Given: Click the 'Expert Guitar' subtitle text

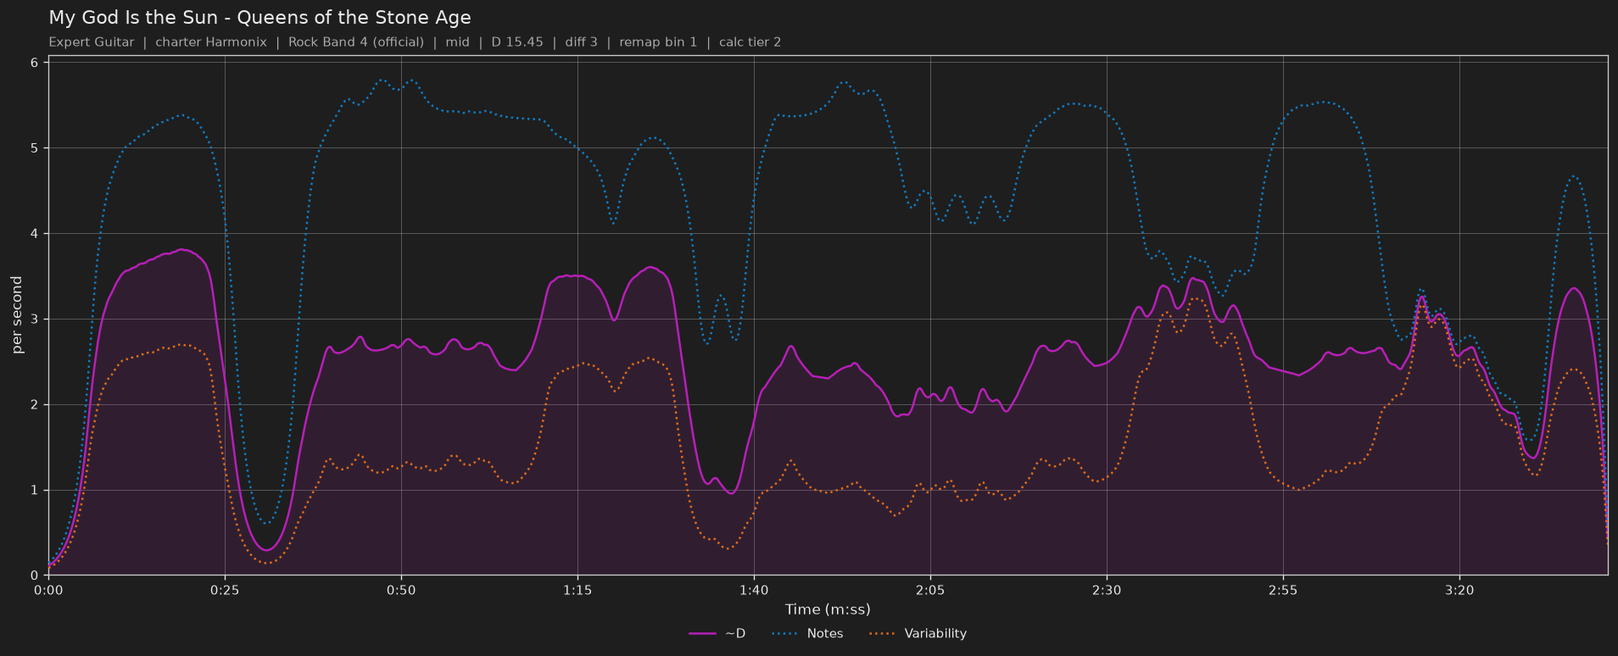Looking at the screenshot, I should 92,42.
